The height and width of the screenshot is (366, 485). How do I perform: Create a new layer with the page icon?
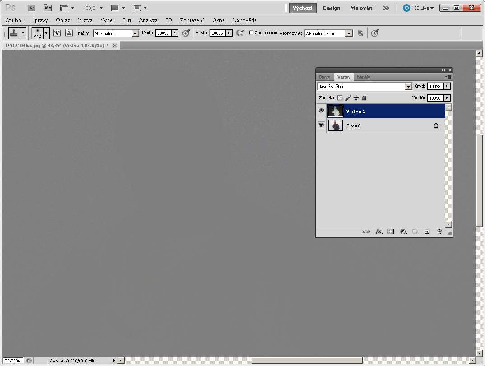click(x=427, y=232)
